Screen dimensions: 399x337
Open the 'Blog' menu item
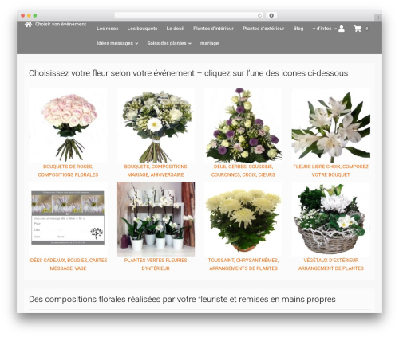pos(298,29)
